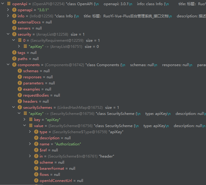
Task: Select the responses = null row
Action: pos(103,77)
